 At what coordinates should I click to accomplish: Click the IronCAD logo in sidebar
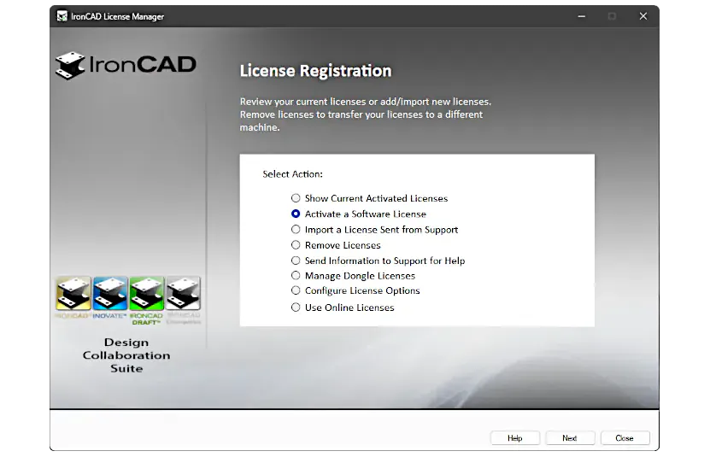click(126, 65)
